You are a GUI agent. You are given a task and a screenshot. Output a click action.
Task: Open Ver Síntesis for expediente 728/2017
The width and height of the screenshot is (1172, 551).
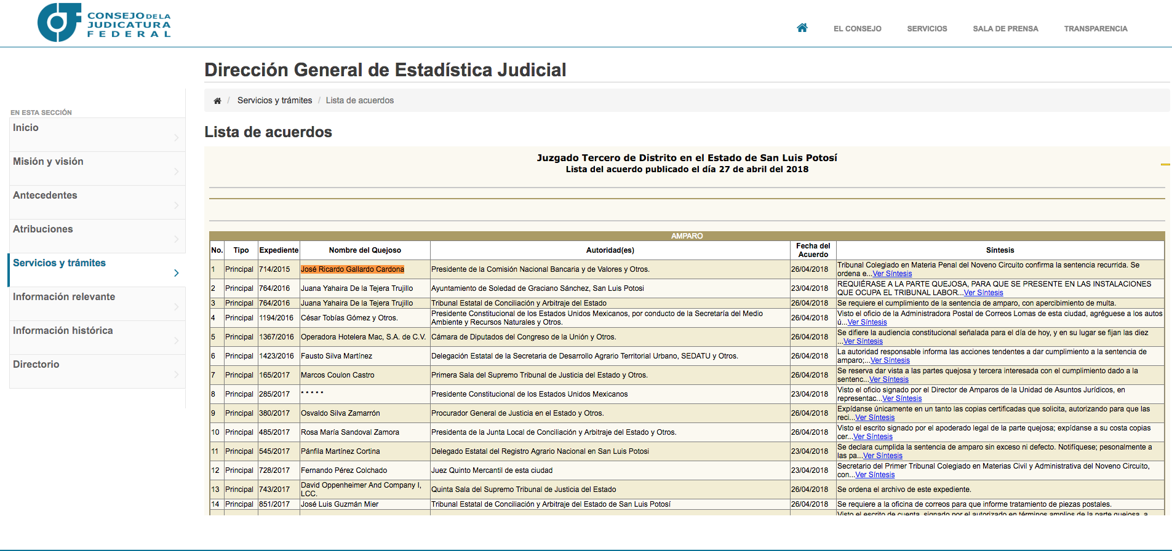coord(875,475)
